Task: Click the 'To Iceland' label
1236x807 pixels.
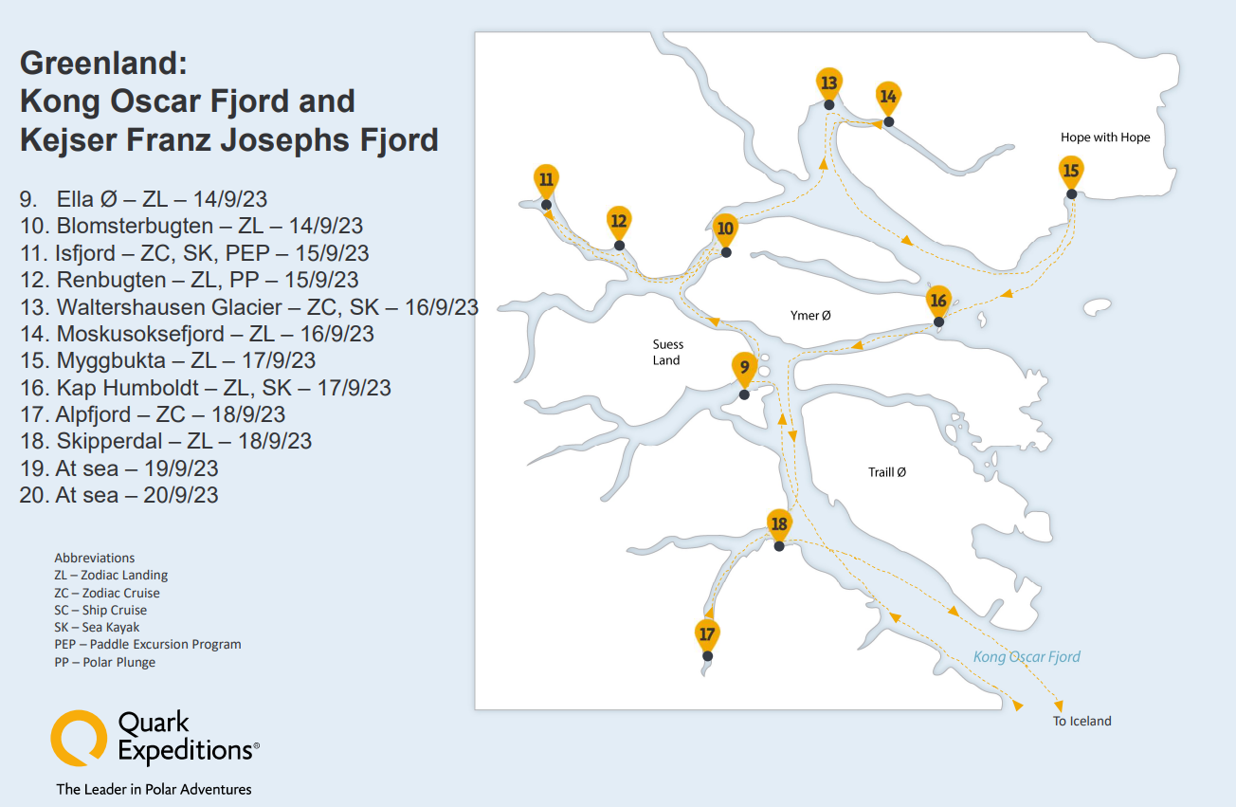Action: tap(1081, 721)
